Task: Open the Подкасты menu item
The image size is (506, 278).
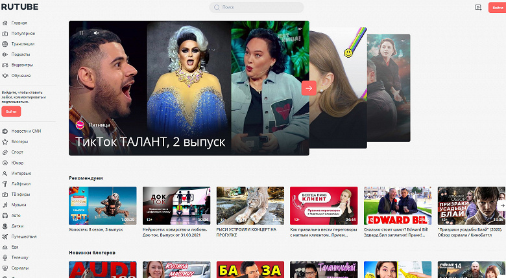Action: [21, 54]
